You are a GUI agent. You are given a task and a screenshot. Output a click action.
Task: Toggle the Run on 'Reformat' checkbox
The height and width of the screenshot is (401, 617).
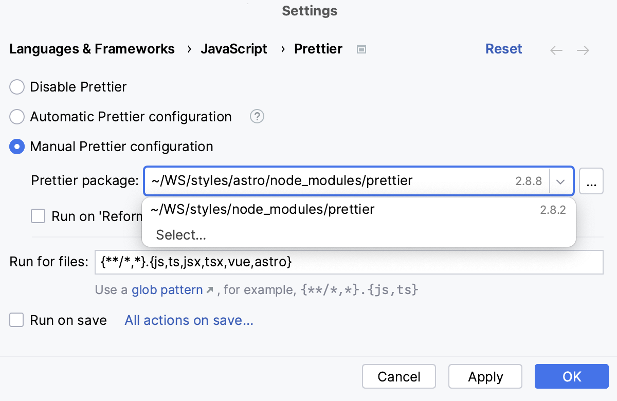point(38,216)
